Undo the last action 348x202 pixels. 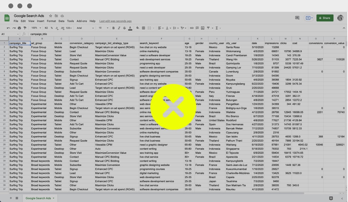tap(8, 28)
